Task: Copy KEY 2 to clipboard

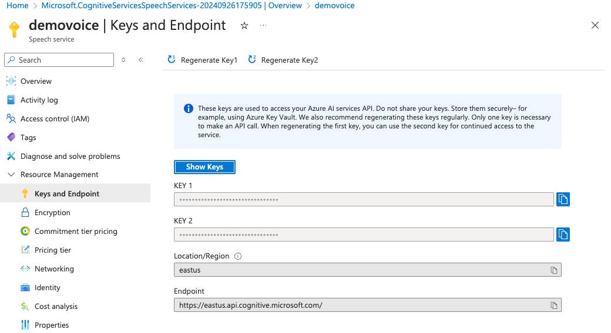Action: 562,235
